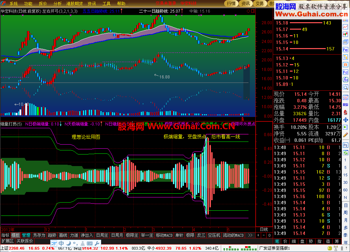The height and width of the screenshot is (252, 350).
Task: Click the green refresh icon in sidebar
Action: pos(346,153)
